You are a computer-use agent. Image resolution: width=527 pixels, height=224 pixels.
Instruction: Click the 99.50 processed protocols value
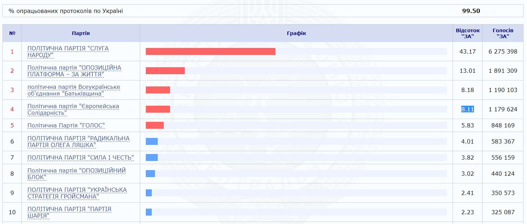[x=471, y=11]
